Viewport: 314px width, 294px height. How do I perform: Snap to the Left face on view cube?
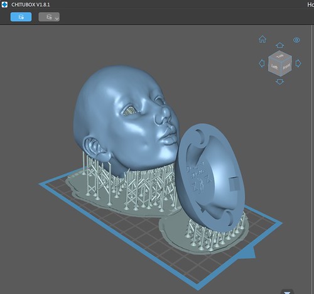tap(274, 67)
